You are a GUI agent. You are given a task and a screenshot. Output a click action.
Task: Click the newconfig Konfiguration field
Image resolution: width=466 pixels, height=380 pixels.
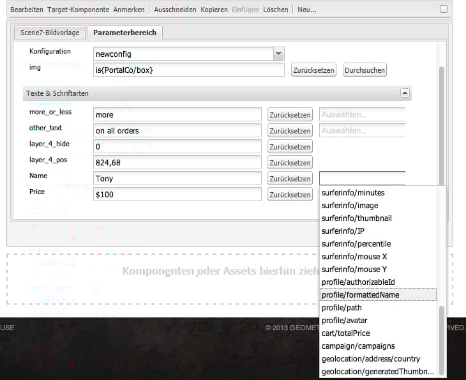(x=183, y=54)
